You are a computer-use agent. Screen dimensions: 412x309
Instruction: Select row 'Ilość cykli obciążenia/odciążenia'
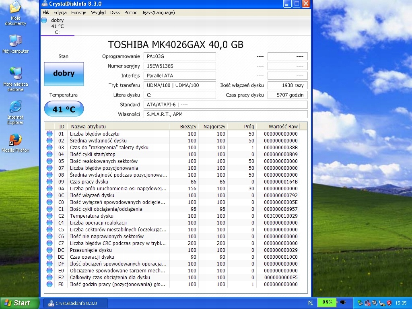[172, 209]
